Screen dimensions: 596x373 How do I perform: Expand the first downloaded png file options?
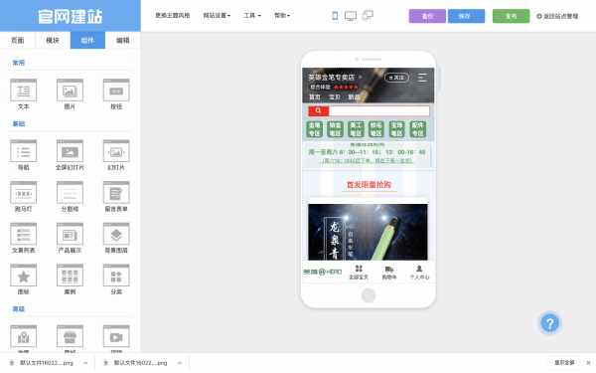coord(85,363)
